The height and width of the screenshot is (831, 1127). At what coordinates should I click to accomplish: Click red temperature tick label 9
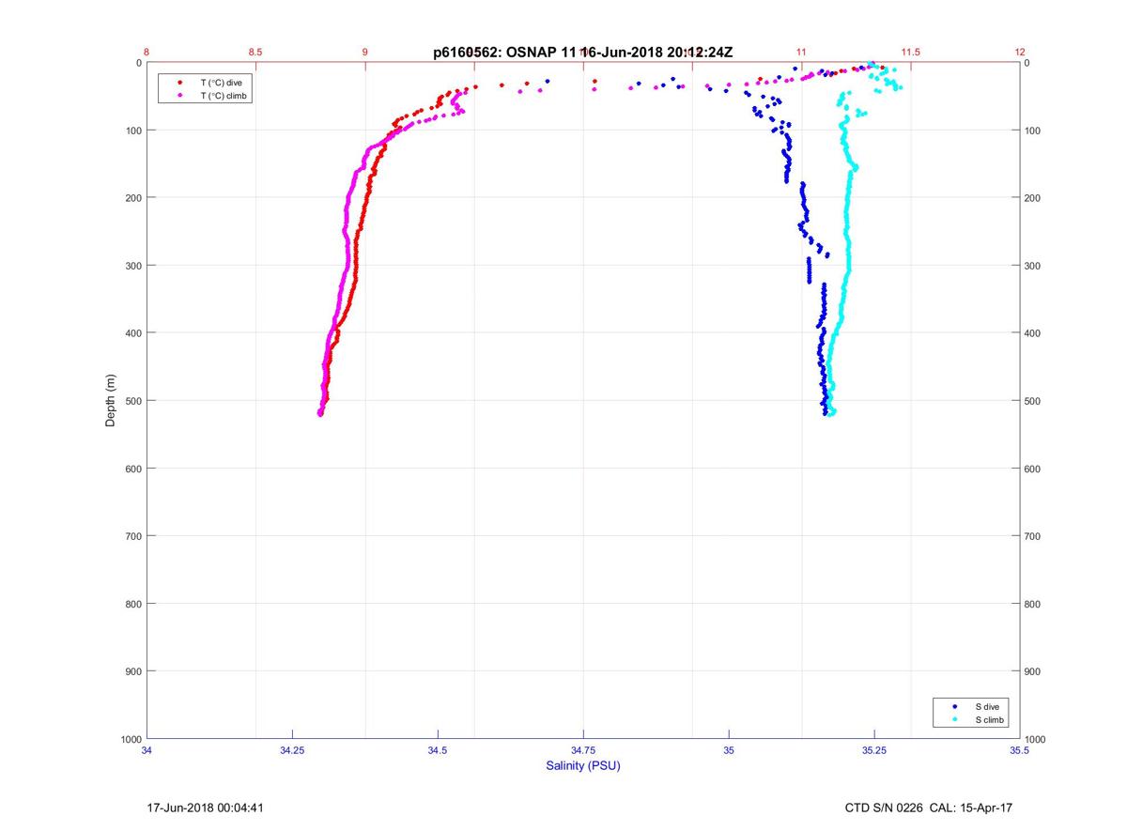pyautogui.click(x=365, y=53)
